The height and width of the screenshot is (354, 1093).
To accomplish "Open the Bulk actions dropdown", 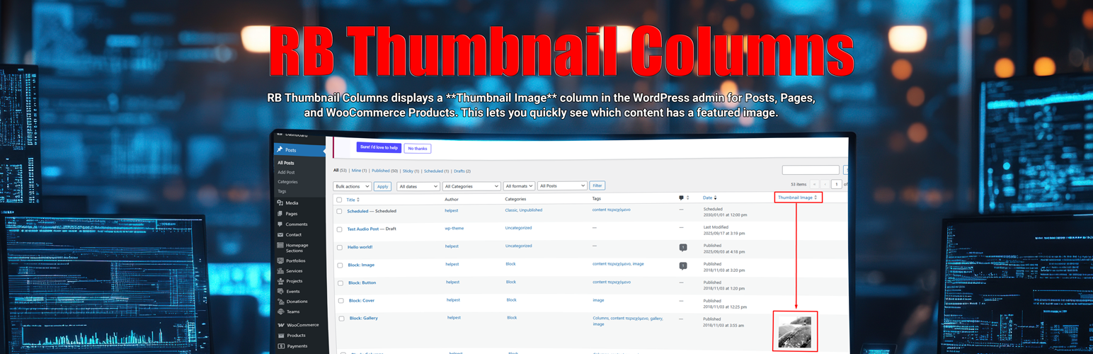I will coord(353,186).
